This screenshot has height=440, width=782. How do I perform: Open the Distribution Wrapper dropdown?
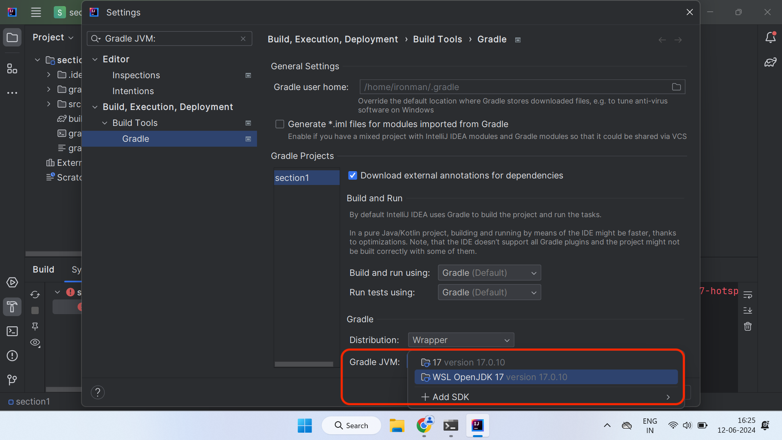(x=461, y=340)
